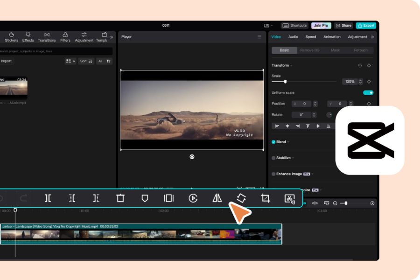
Task: Toggle the Uniform scale switch
Action: pos(368,92)
